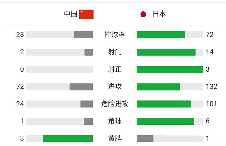Viewport: 226px width, 146px height.
Task: Click the 射门 stat label
Action: coord(115,52)
